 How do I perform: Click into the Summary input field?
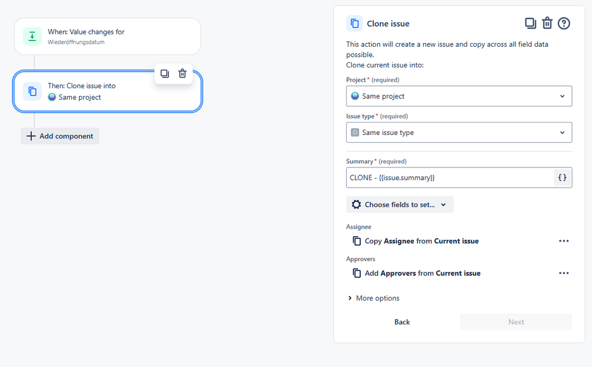450,178
